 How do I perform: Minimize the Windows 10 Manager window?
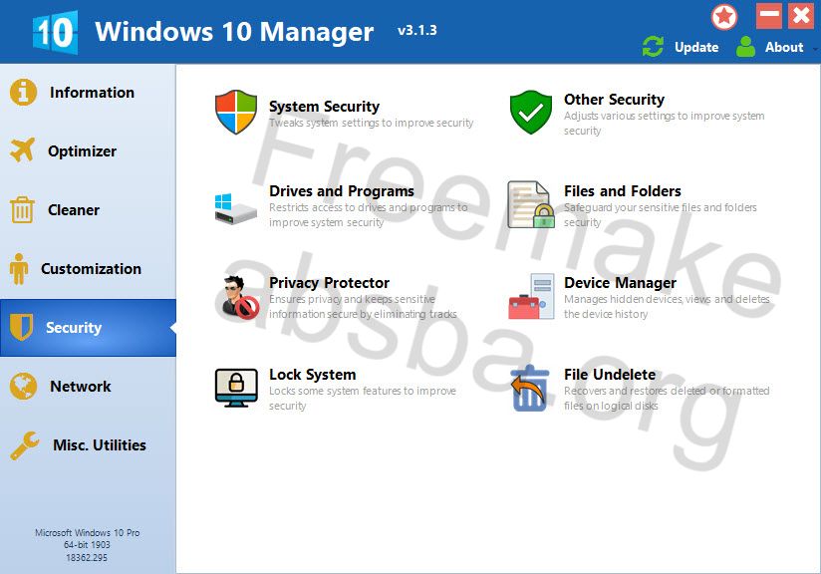(769, 16)
